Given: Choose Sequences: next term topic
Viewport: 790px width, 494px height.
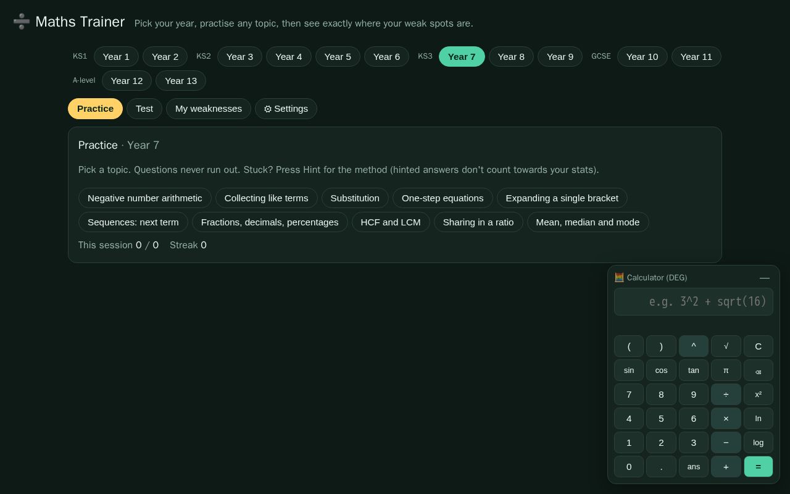Looking at the screenshot, I should [133, 222].
